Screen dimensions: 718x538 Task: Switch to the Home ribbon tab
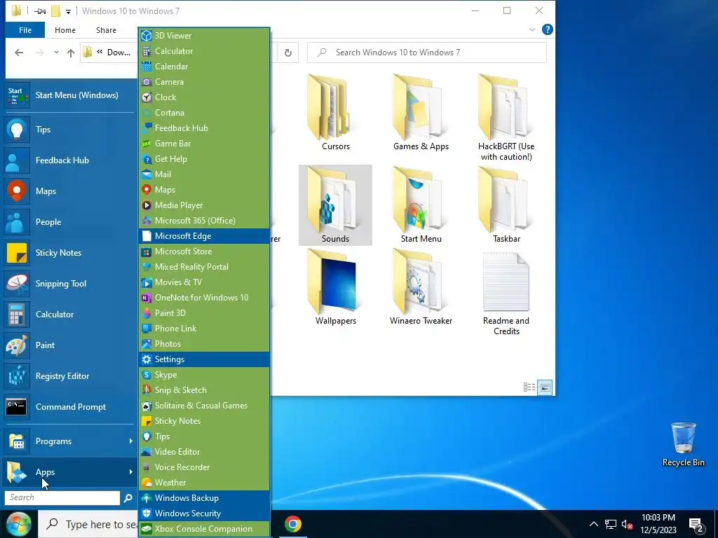click(65, 30)
